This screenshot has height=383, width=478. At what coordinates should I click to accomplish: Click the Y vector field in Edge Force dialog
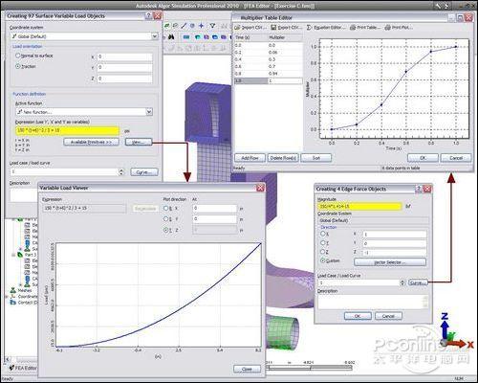[x=395, y=243]
